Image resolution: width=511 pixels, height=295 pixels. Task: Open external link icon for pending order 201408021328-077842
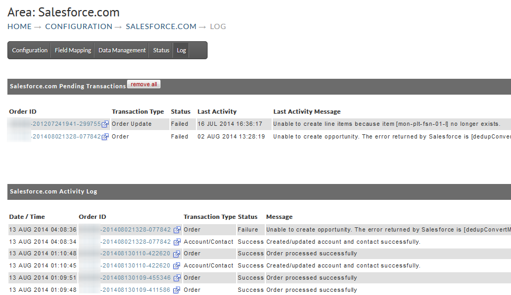(x=105, y=136)
